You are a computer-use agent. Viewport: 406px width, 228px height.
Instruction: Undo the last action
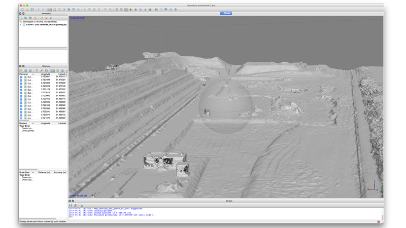39,9
